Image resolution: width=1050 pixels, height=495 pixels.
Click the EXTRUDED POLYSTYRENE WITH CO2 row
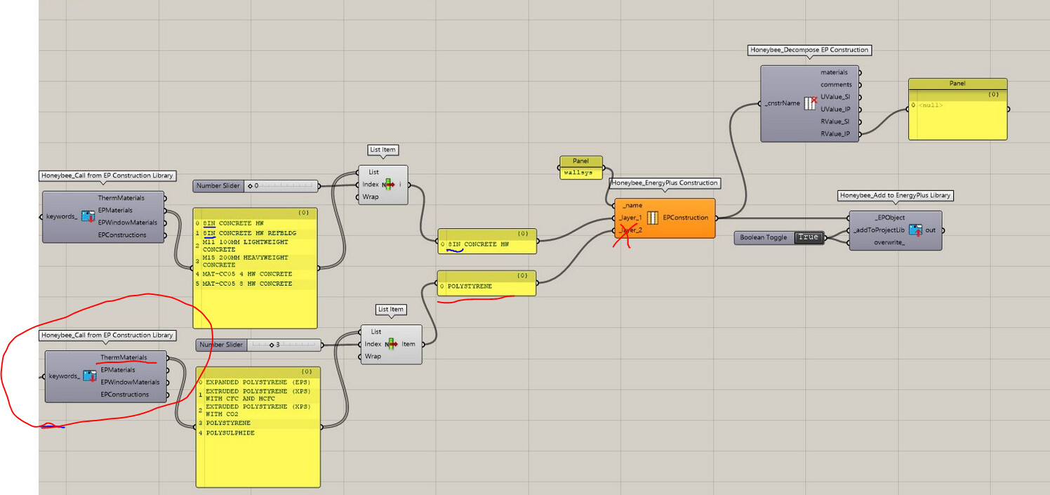pyautogui.click(x=258, y=411)
